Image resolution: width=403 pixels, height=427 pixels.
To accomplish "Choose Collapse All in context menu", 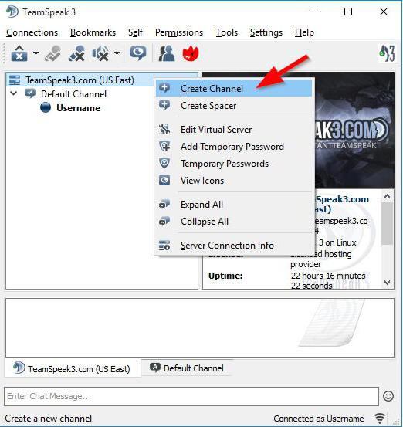I will tap(234, 222).
